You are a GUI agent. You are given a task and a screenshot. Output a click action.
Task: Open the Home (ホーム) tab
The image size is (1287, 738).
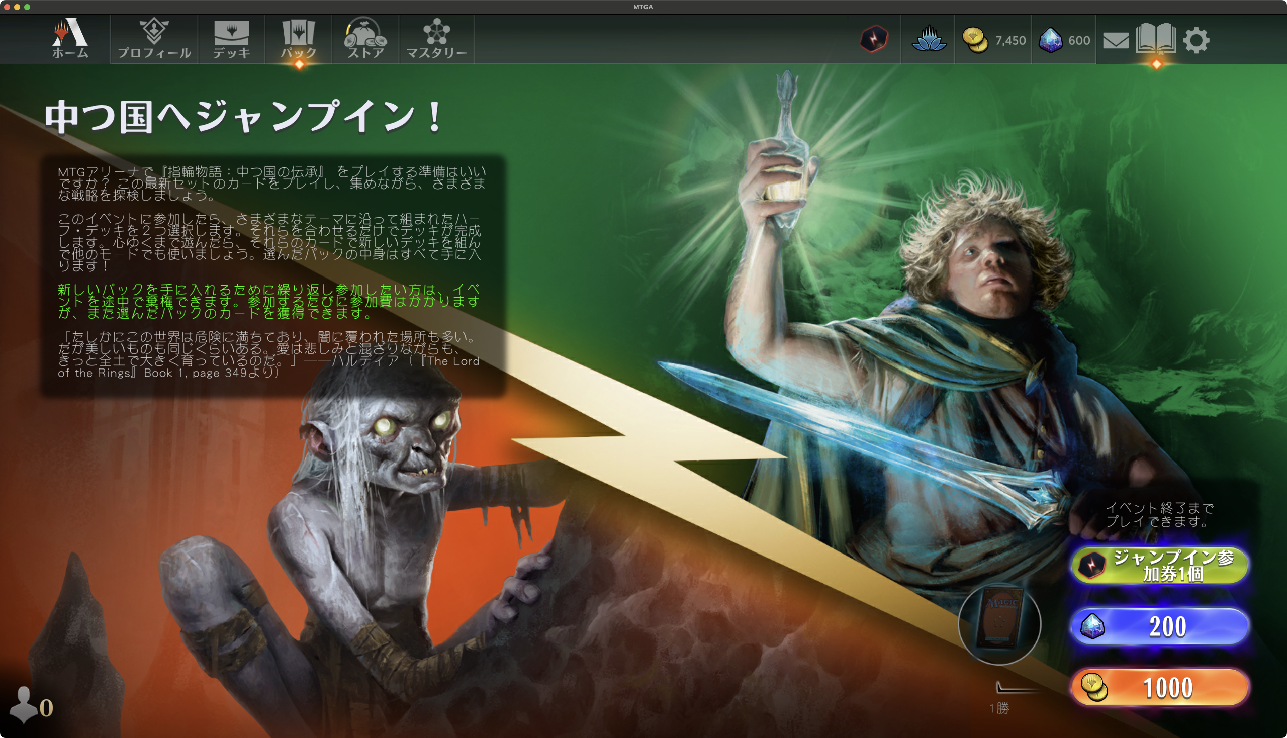pos(70,39)
